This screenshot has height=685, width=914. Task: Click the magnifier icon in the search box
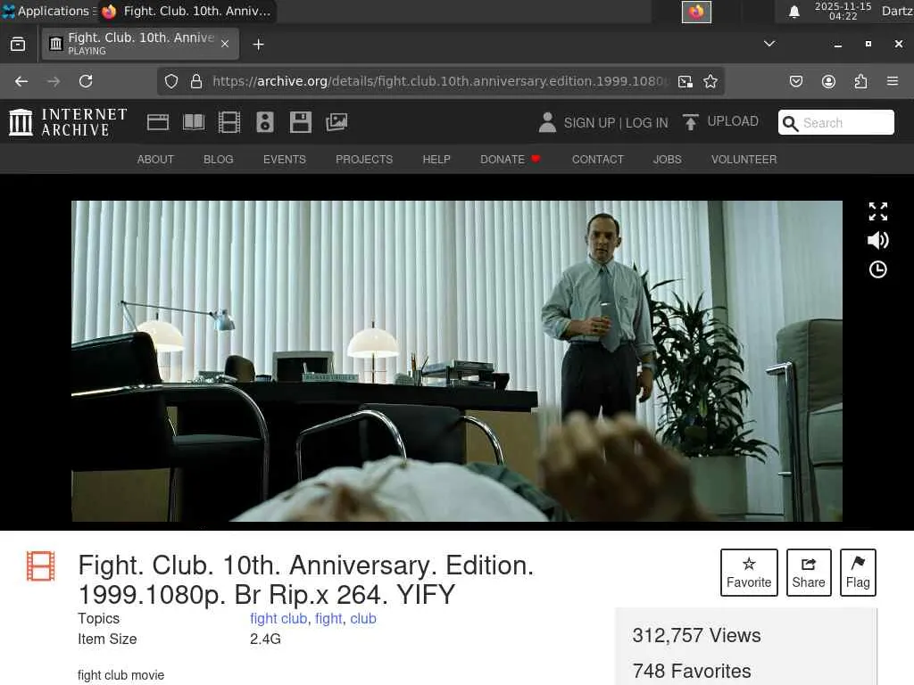tap(791, 123)
